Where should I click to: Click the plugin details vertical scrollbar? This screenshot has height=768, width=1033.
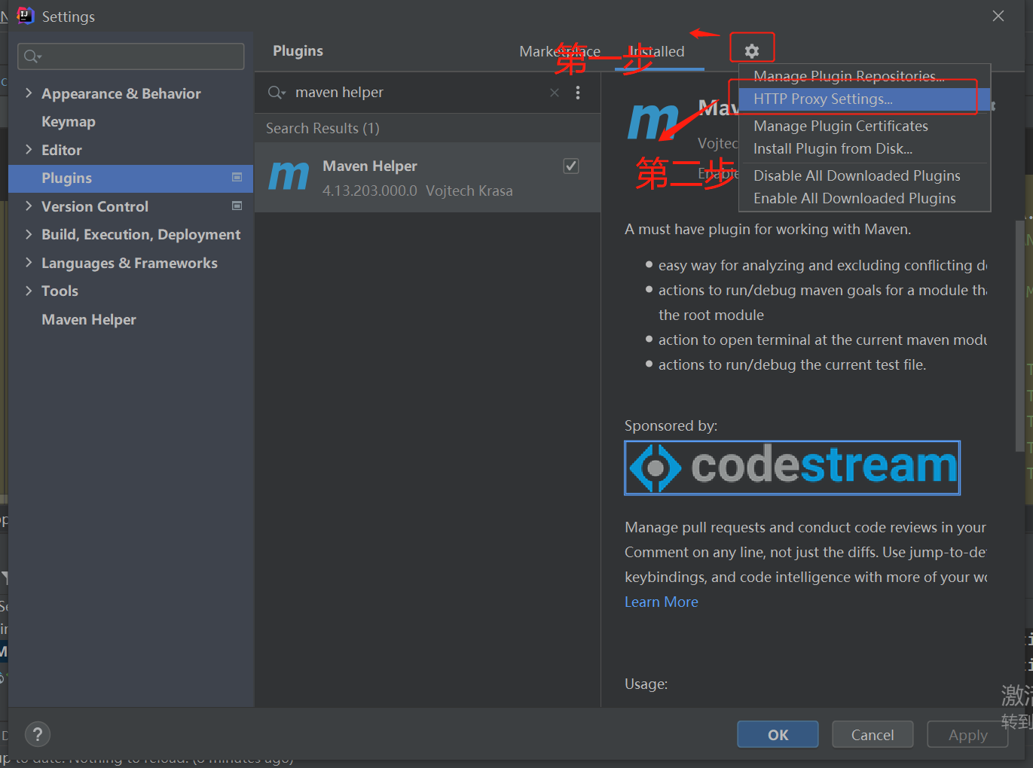click(x=1019, y=335)
